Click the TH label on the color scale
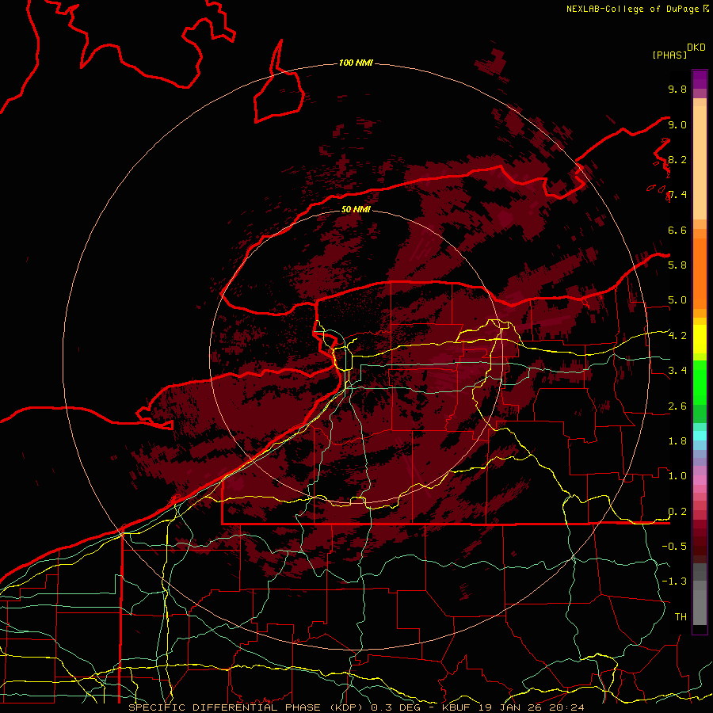The image size is (713, 713). click(x=681, y=617)
